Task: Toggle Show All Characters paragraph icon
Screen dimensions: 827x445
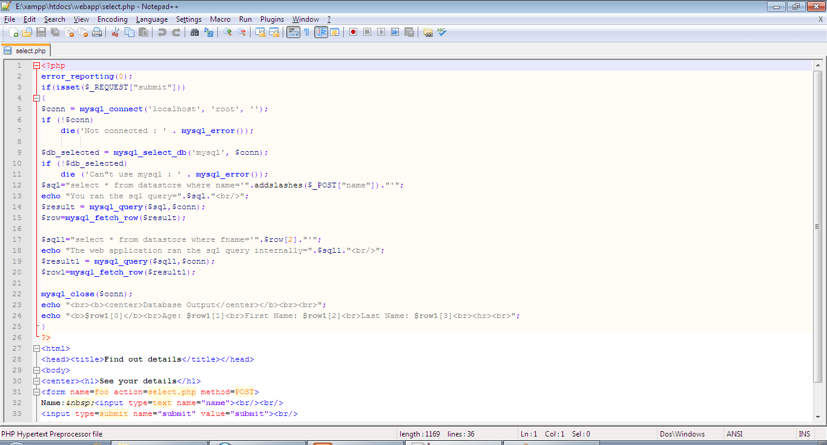Action: coord(306,31)
